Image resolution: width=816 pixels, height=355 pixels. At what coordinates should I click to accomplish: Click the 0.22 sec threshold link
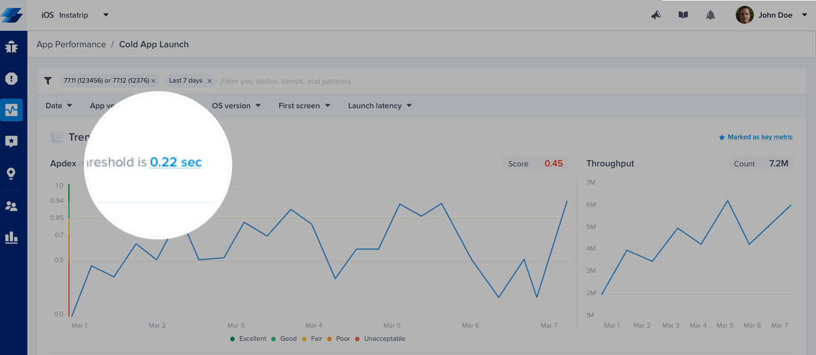point(176,162)
